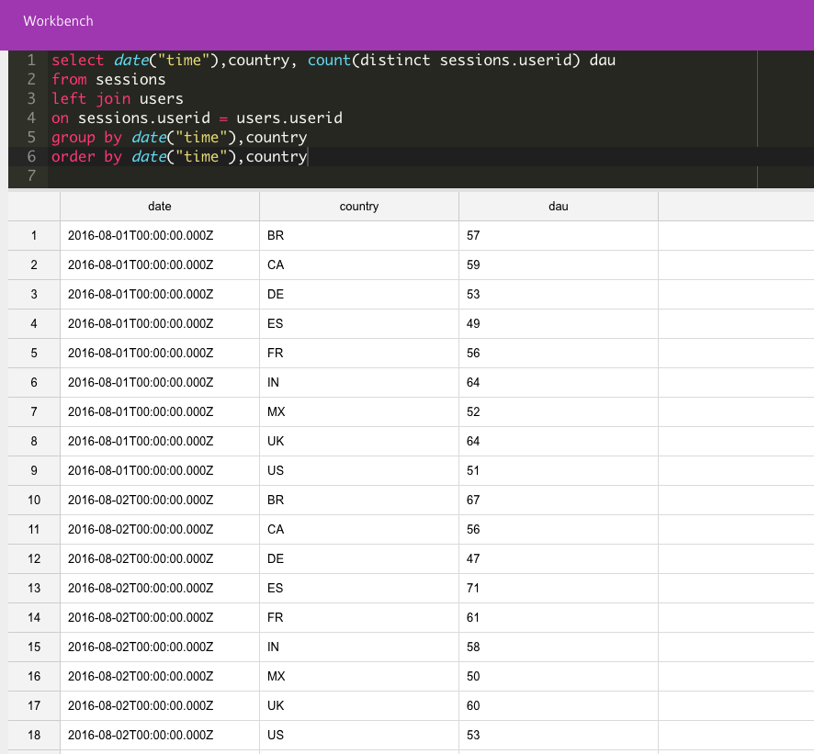Screen dimensions: 814x754
Task: Click the BR country cell in row 1
Action: [358, 236]
